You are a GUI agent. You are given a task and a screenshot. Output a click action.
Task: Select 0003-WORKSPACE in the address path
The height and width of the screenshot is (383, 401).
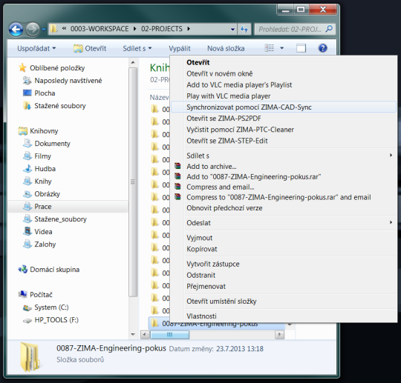click(x=100, y=29)
